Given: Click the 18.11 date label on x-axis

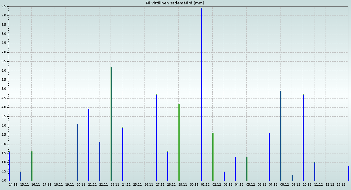Looking at the screenshot, I should click(58, 185).
